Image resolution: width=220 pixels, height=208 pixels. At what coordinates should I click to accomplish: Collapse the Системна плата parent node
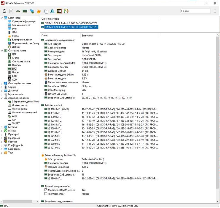pyautogui.click(x=2, y=51)
